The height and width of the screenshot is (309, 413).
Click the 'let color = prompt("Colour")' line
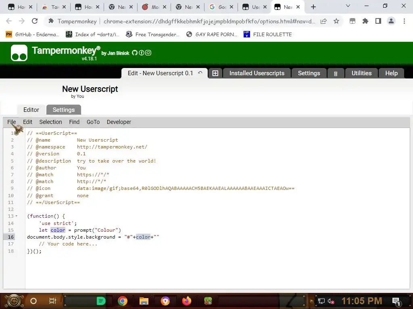[80, 230]
